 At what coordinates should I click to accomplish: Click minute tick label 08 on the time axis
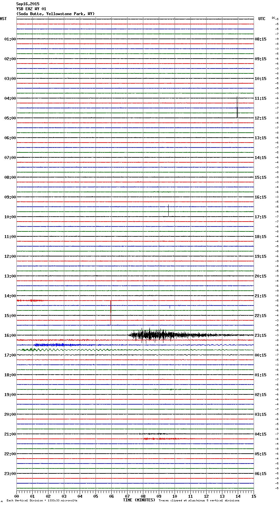(143, 496)
